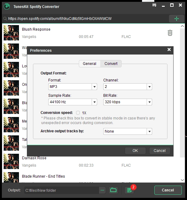Viewport: 187px width, 200px height.
Task: Click the Blush Response album thumbnail
Action: [11, 33]
